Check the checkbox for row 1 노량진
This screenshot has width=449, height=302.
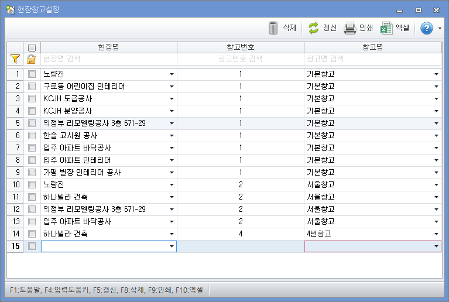pyautogui.click(x=32, y=74)
